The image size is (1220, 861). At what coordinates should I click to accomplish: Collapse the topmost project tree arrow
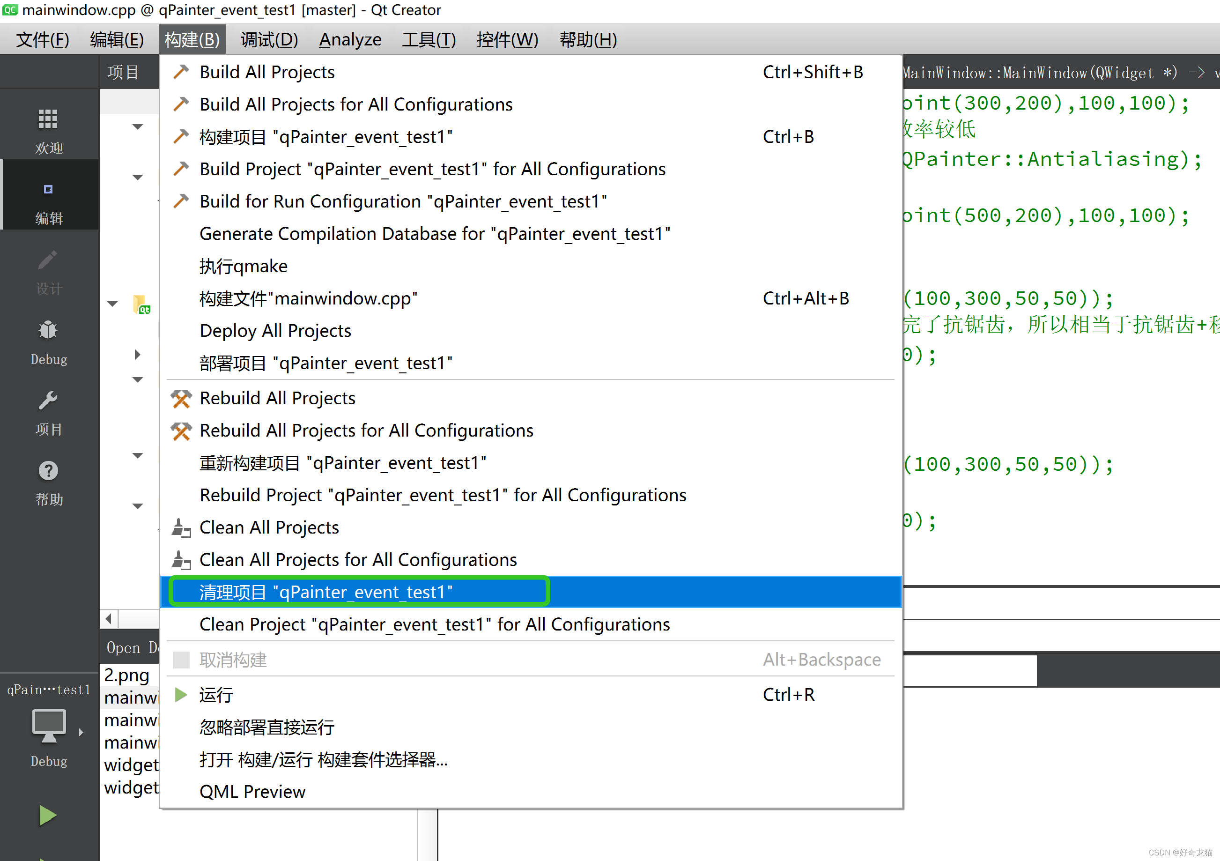click(x=137, y=126)
